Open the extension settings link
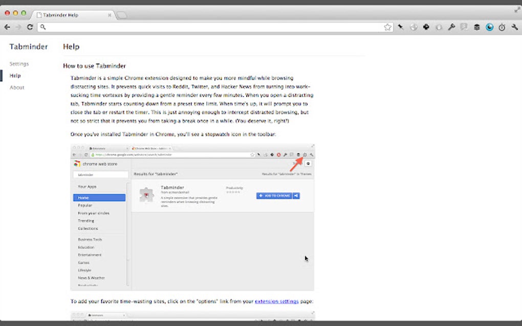Viewport: 522px width, 326px height. tap(276, 301)
